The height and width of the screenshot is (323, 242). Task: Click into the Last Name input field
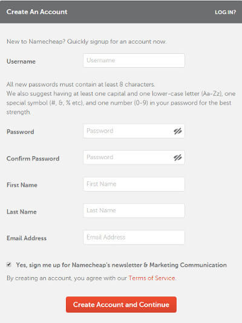pos(134,210)
